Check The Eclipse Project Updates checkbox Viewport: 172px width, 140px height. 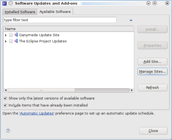[x=11, y=41]
